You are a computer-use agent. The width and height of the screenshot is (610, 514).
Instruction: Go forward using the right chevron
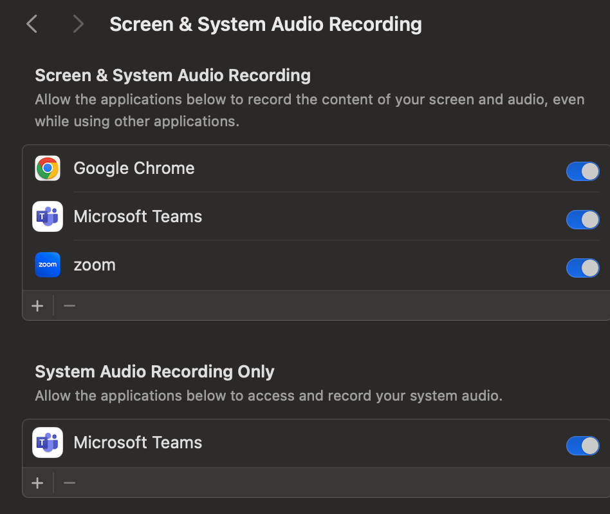coord(79,24)
